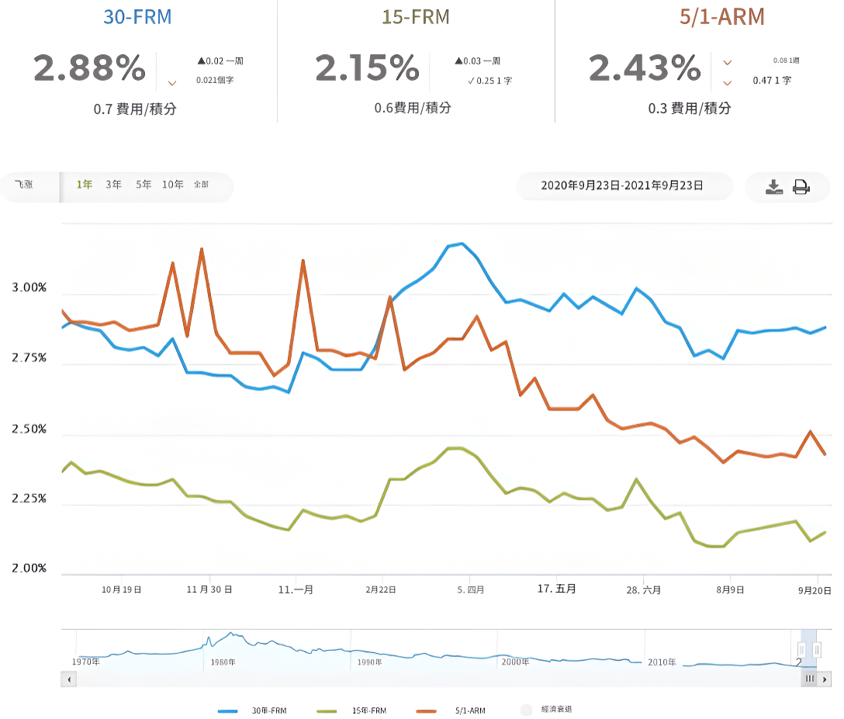This screenshot has height=719, width=844.
Task: Click the navigator scroll right arrow
Action: [825, 679]
